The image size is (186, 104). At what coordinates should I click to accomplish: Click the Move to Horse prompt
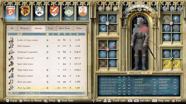coord(30,101)
